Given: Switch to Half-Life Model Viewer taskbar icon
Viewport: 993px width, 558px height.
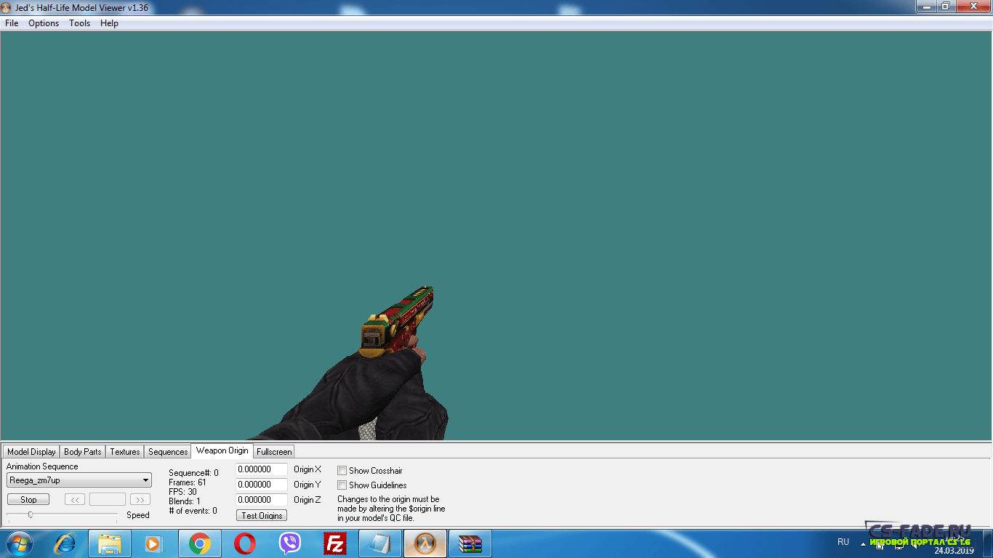Looking at the screenshot, I should pyautogui.click(x=425, y=543).
